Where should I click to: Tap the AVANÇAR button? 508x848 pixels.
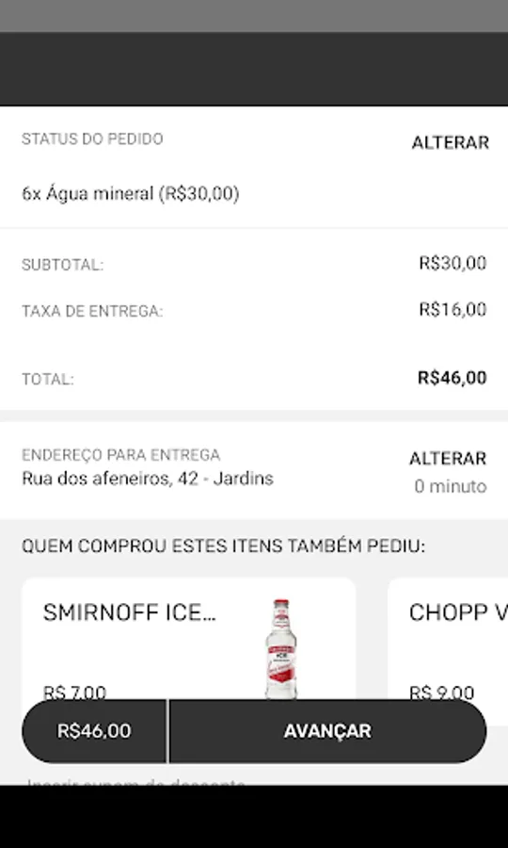(x=327, y=731)
